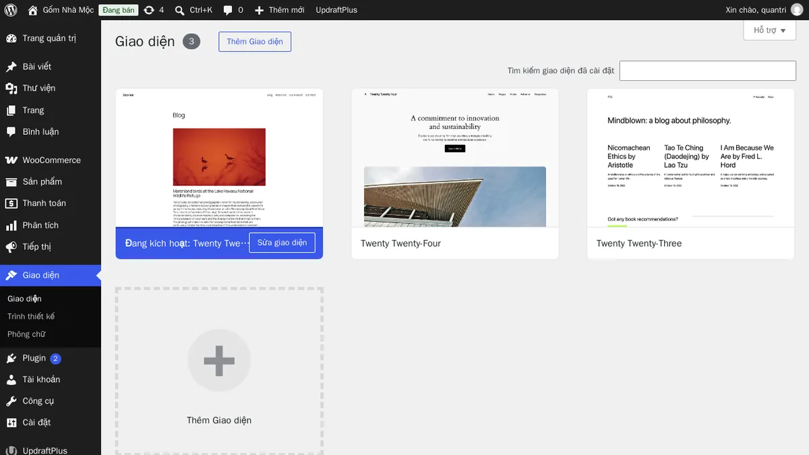Image resolution: width=809 pixels, height=455 pixels.
Task: Click the Thanh toán dollar icon
Action: [x=11, y=204]
